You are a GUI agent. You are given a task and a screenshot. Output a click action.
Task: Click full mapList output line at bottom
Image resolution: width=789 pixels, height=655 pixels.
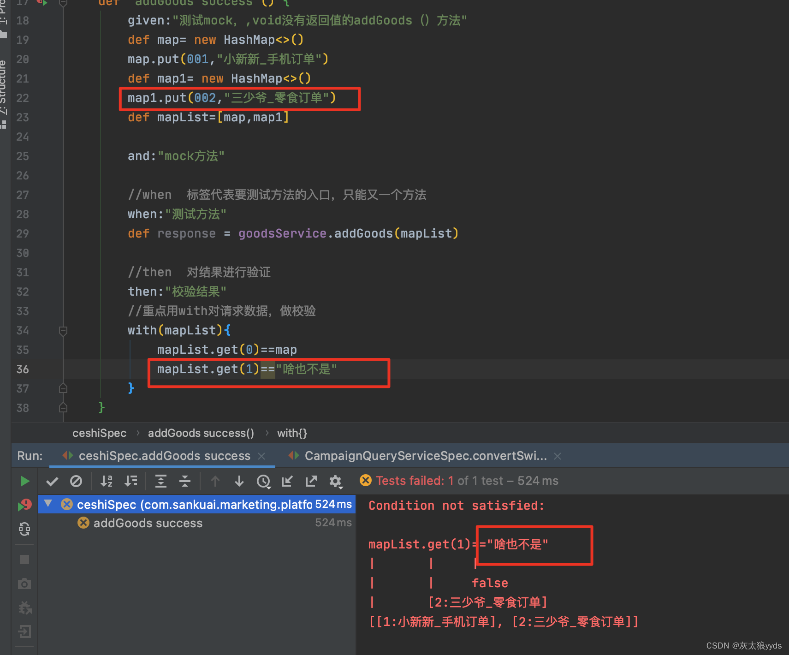[x=504, y=622]
